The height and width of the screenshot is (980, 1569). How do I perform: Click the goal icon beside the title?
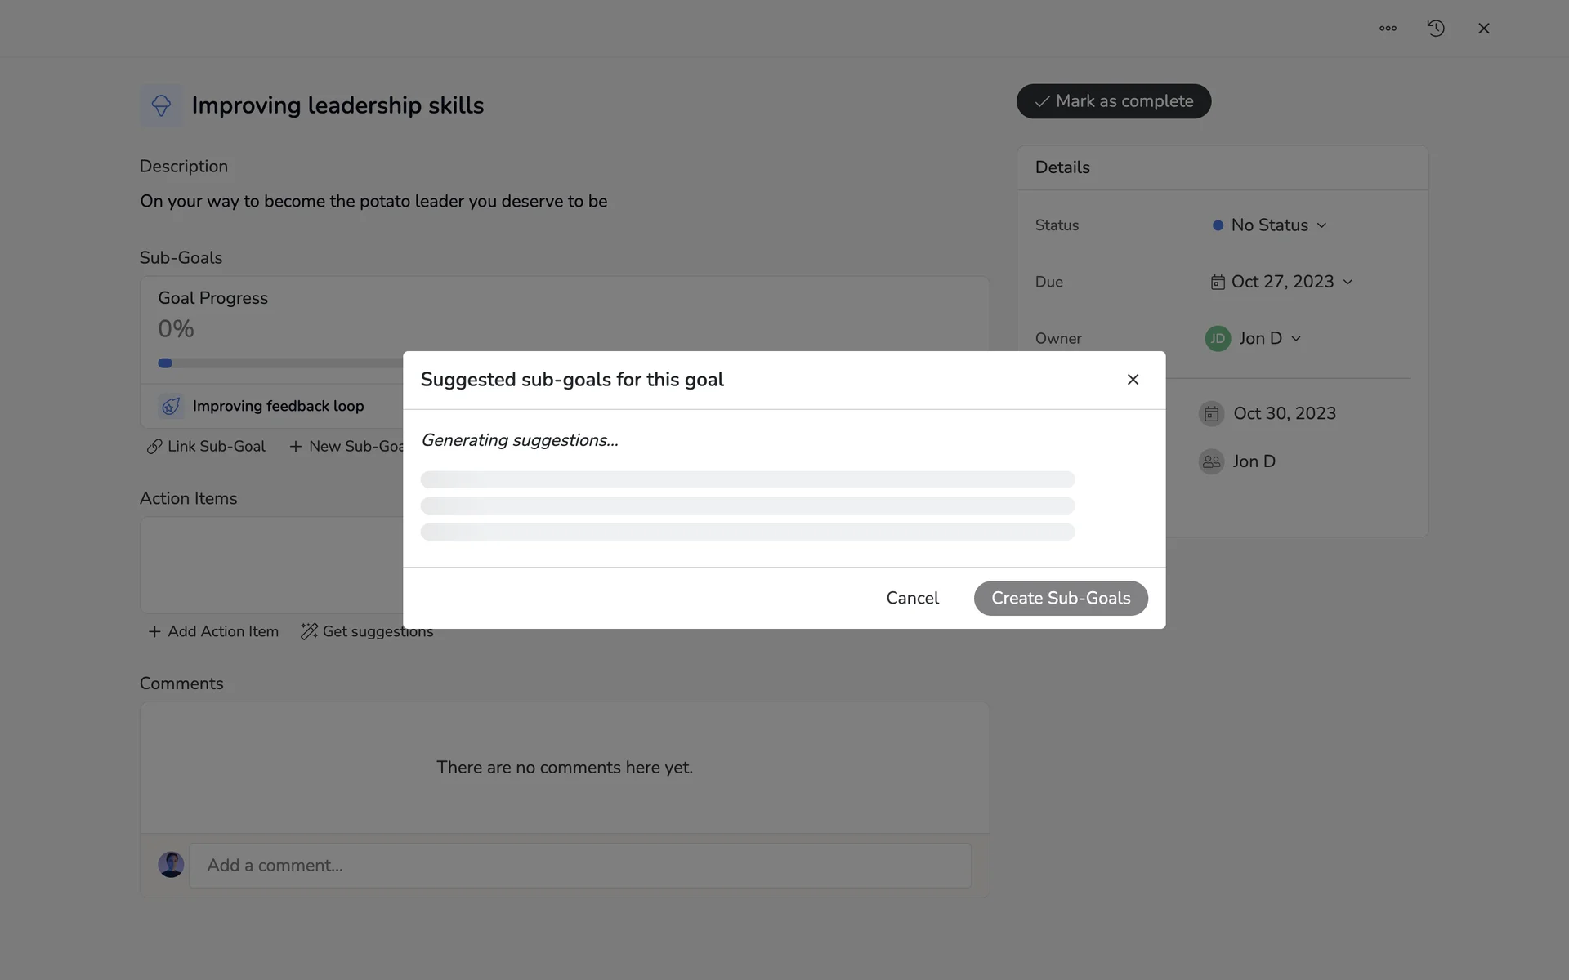(161, 105)
